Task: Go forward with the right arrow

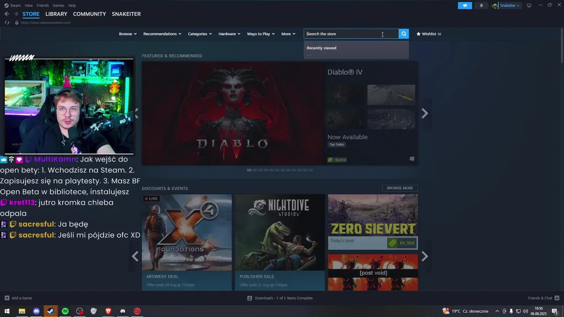Action: pyautogui.click(x=16, y=14)
